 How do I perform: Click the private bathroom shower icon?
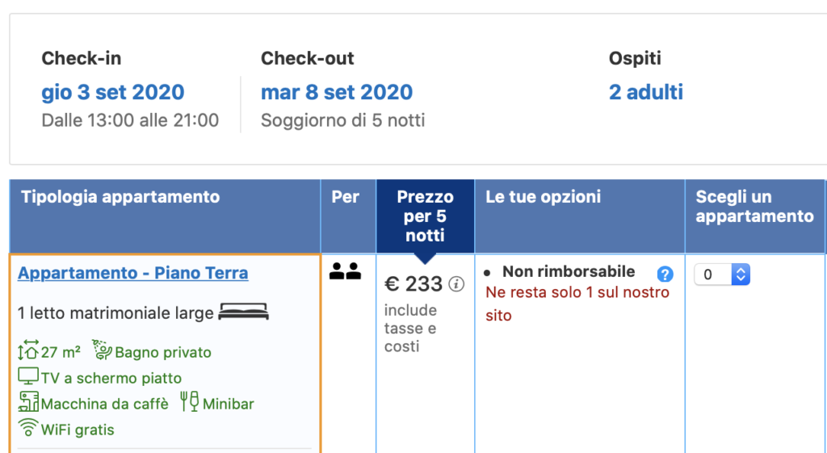101,351
